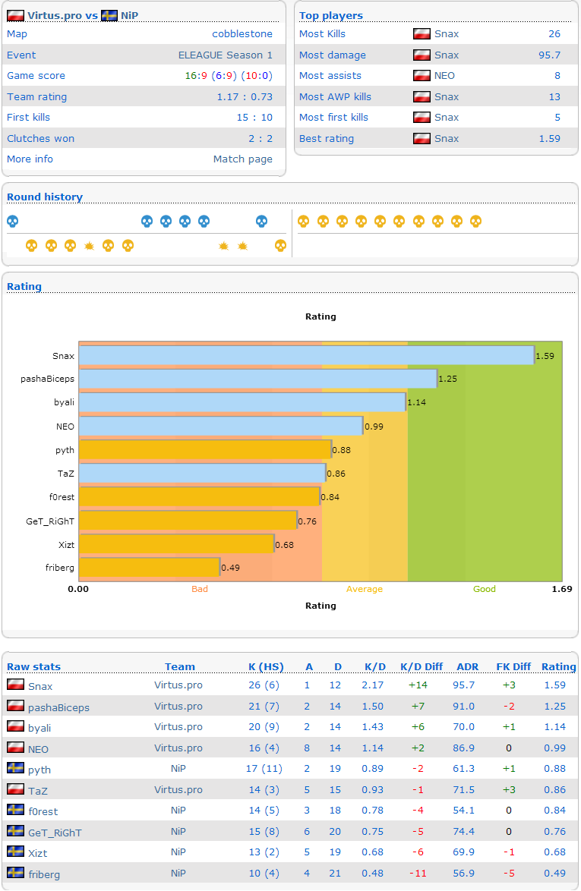Click round 1 blue skull icon

[x=12, y=221]
